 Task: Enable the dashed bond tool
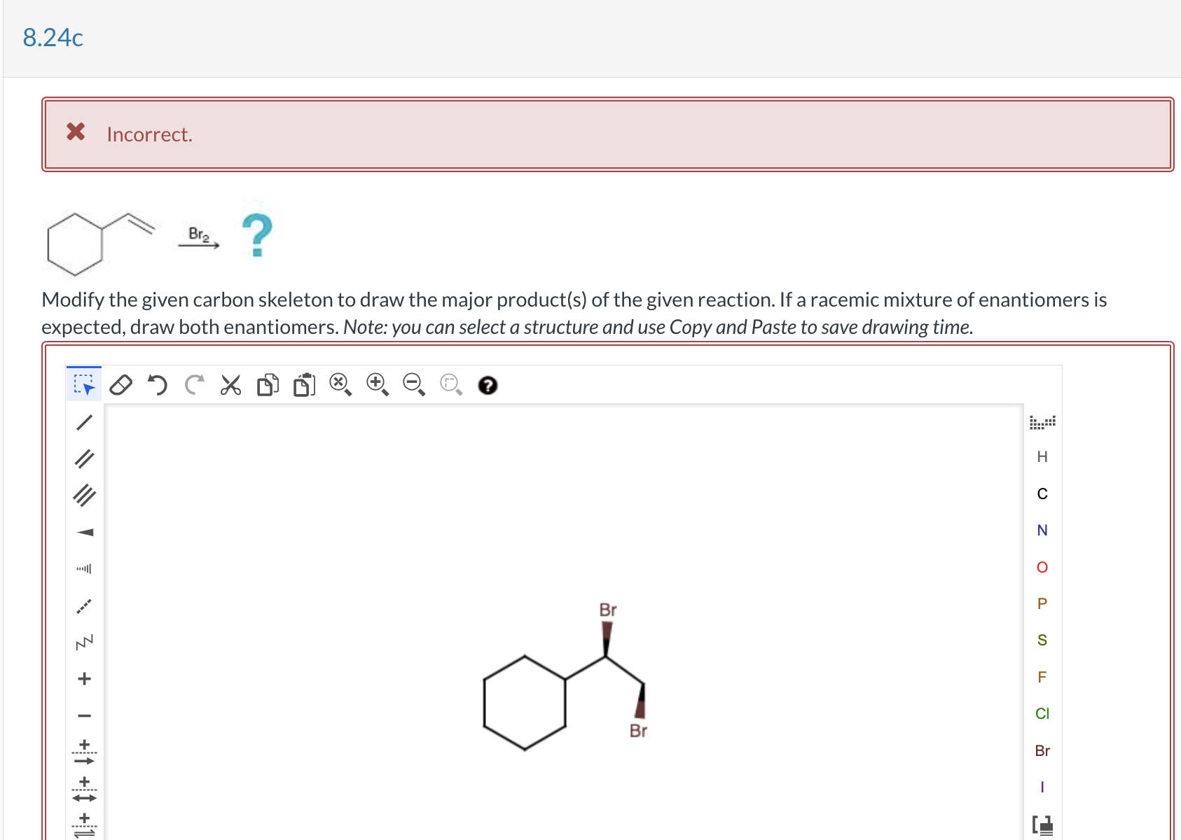pos(83,606)
